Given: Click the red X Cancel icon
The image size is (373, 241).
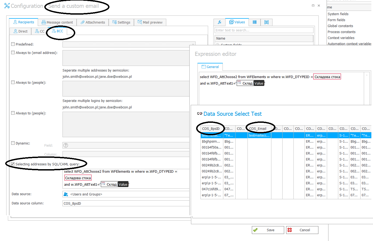Looking at the screenshot, I should 290,230.
